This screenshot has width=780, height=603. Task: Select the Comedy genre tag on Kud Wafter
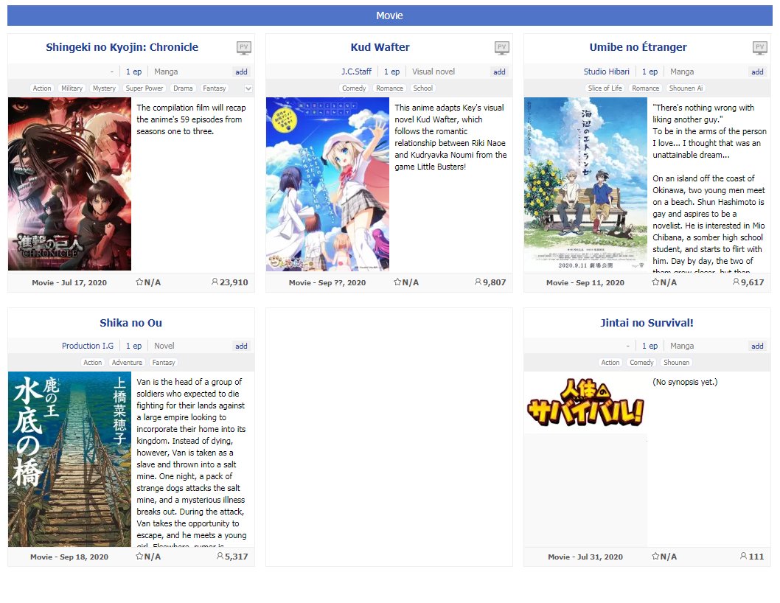(x=354, y=88)
